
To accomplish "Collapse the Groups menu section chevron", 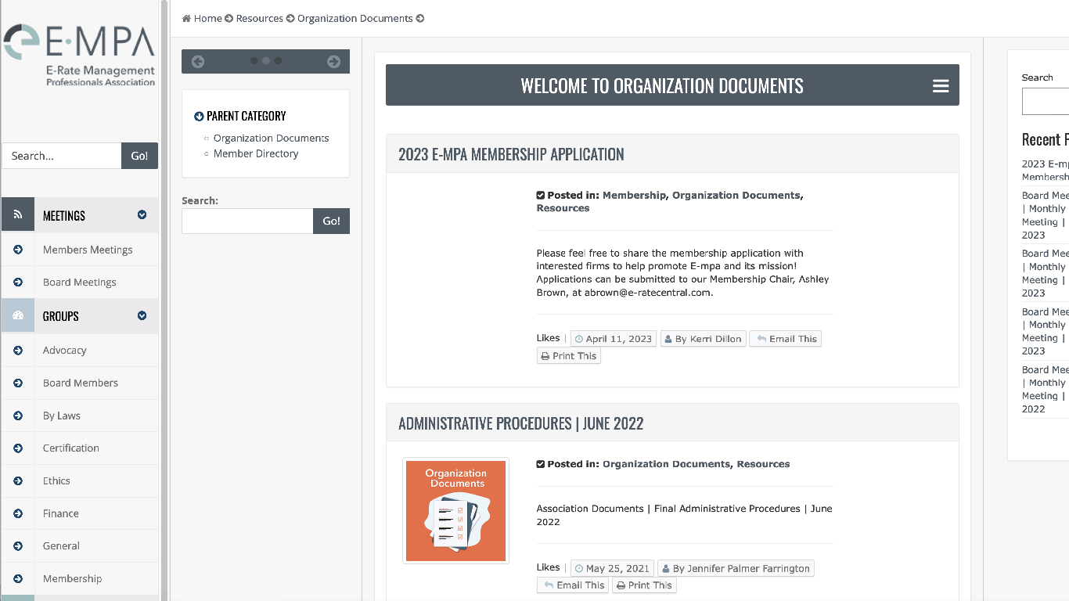I will (142, 315).
